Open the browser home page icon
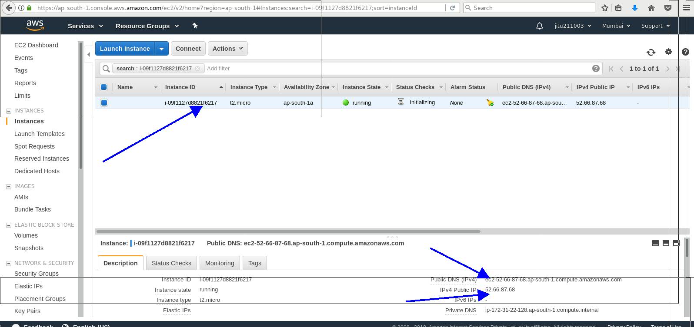Screen dimensions: 694x327 [651, 8]
